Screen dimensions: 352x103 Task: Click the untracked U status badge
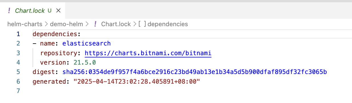(x=49, y=11)
